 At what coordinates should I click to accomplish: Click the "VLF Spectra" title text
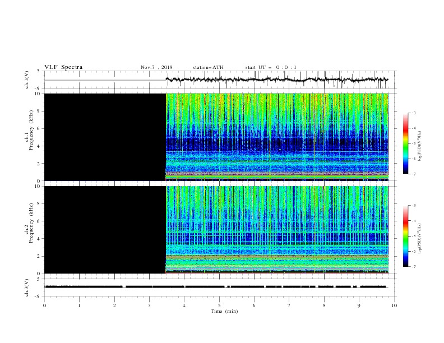point(63,67)
